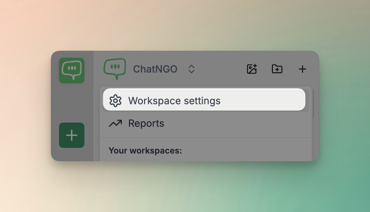Click empty sidebar space between the two tiles

click(72, 103)
